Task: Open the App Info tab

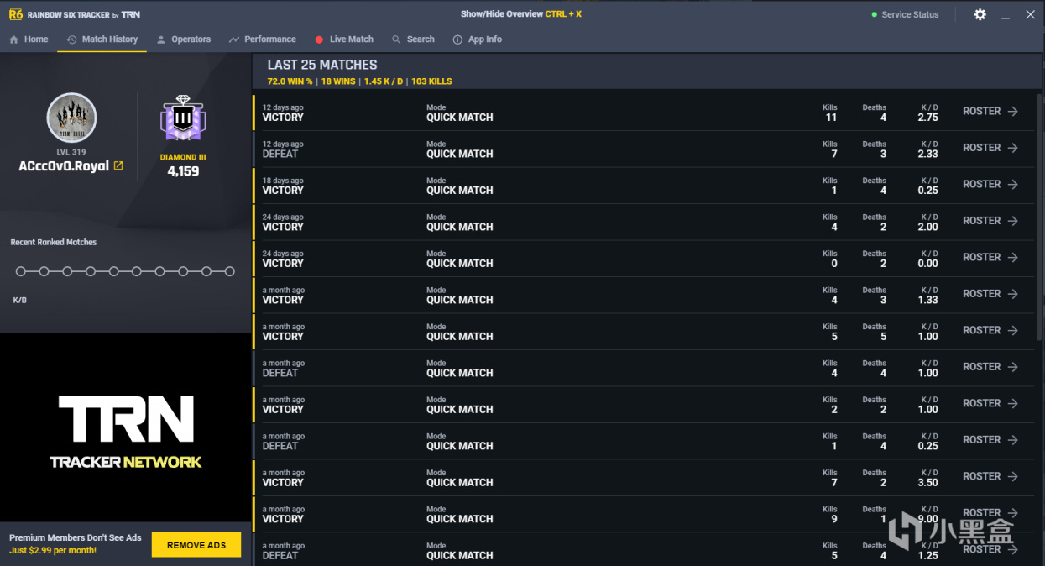Action: tap(478, 39)
